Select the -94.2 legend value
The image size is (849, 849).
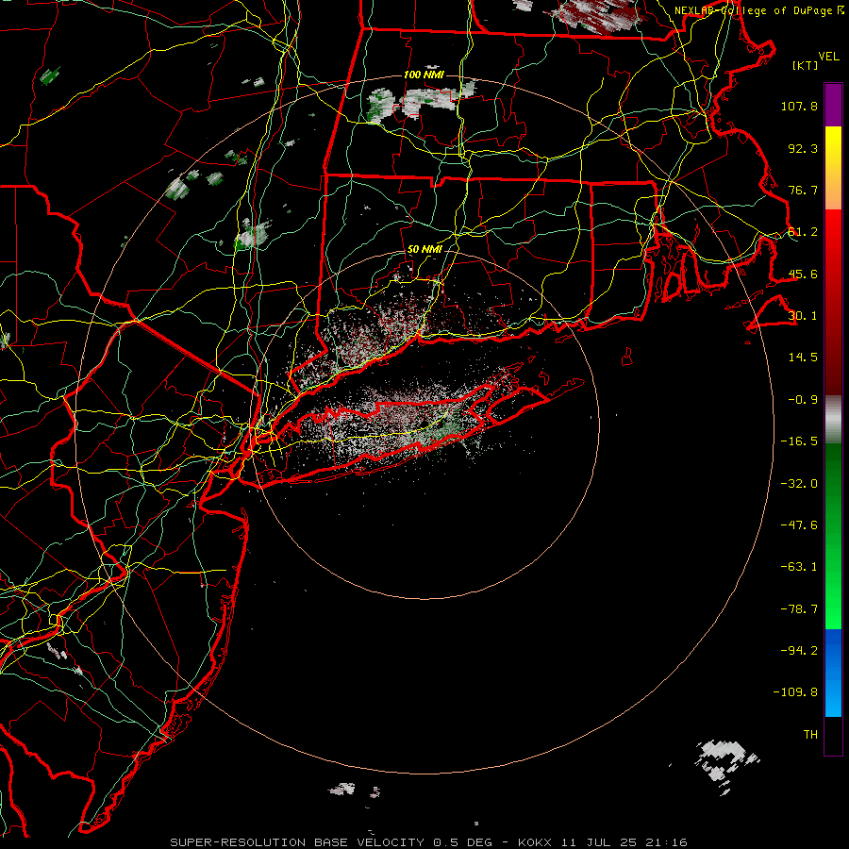(799, 651)
